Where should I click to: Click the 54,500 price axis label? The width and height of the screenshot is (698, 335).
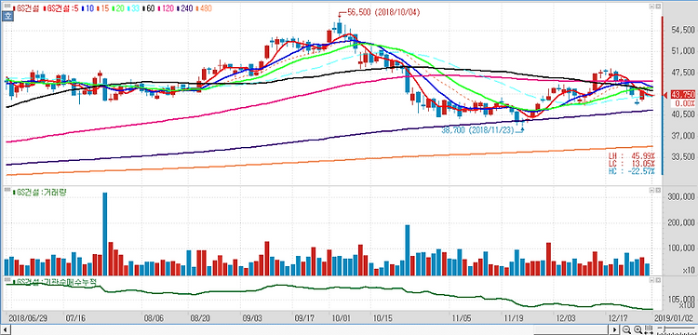click(x=683, y=30)
